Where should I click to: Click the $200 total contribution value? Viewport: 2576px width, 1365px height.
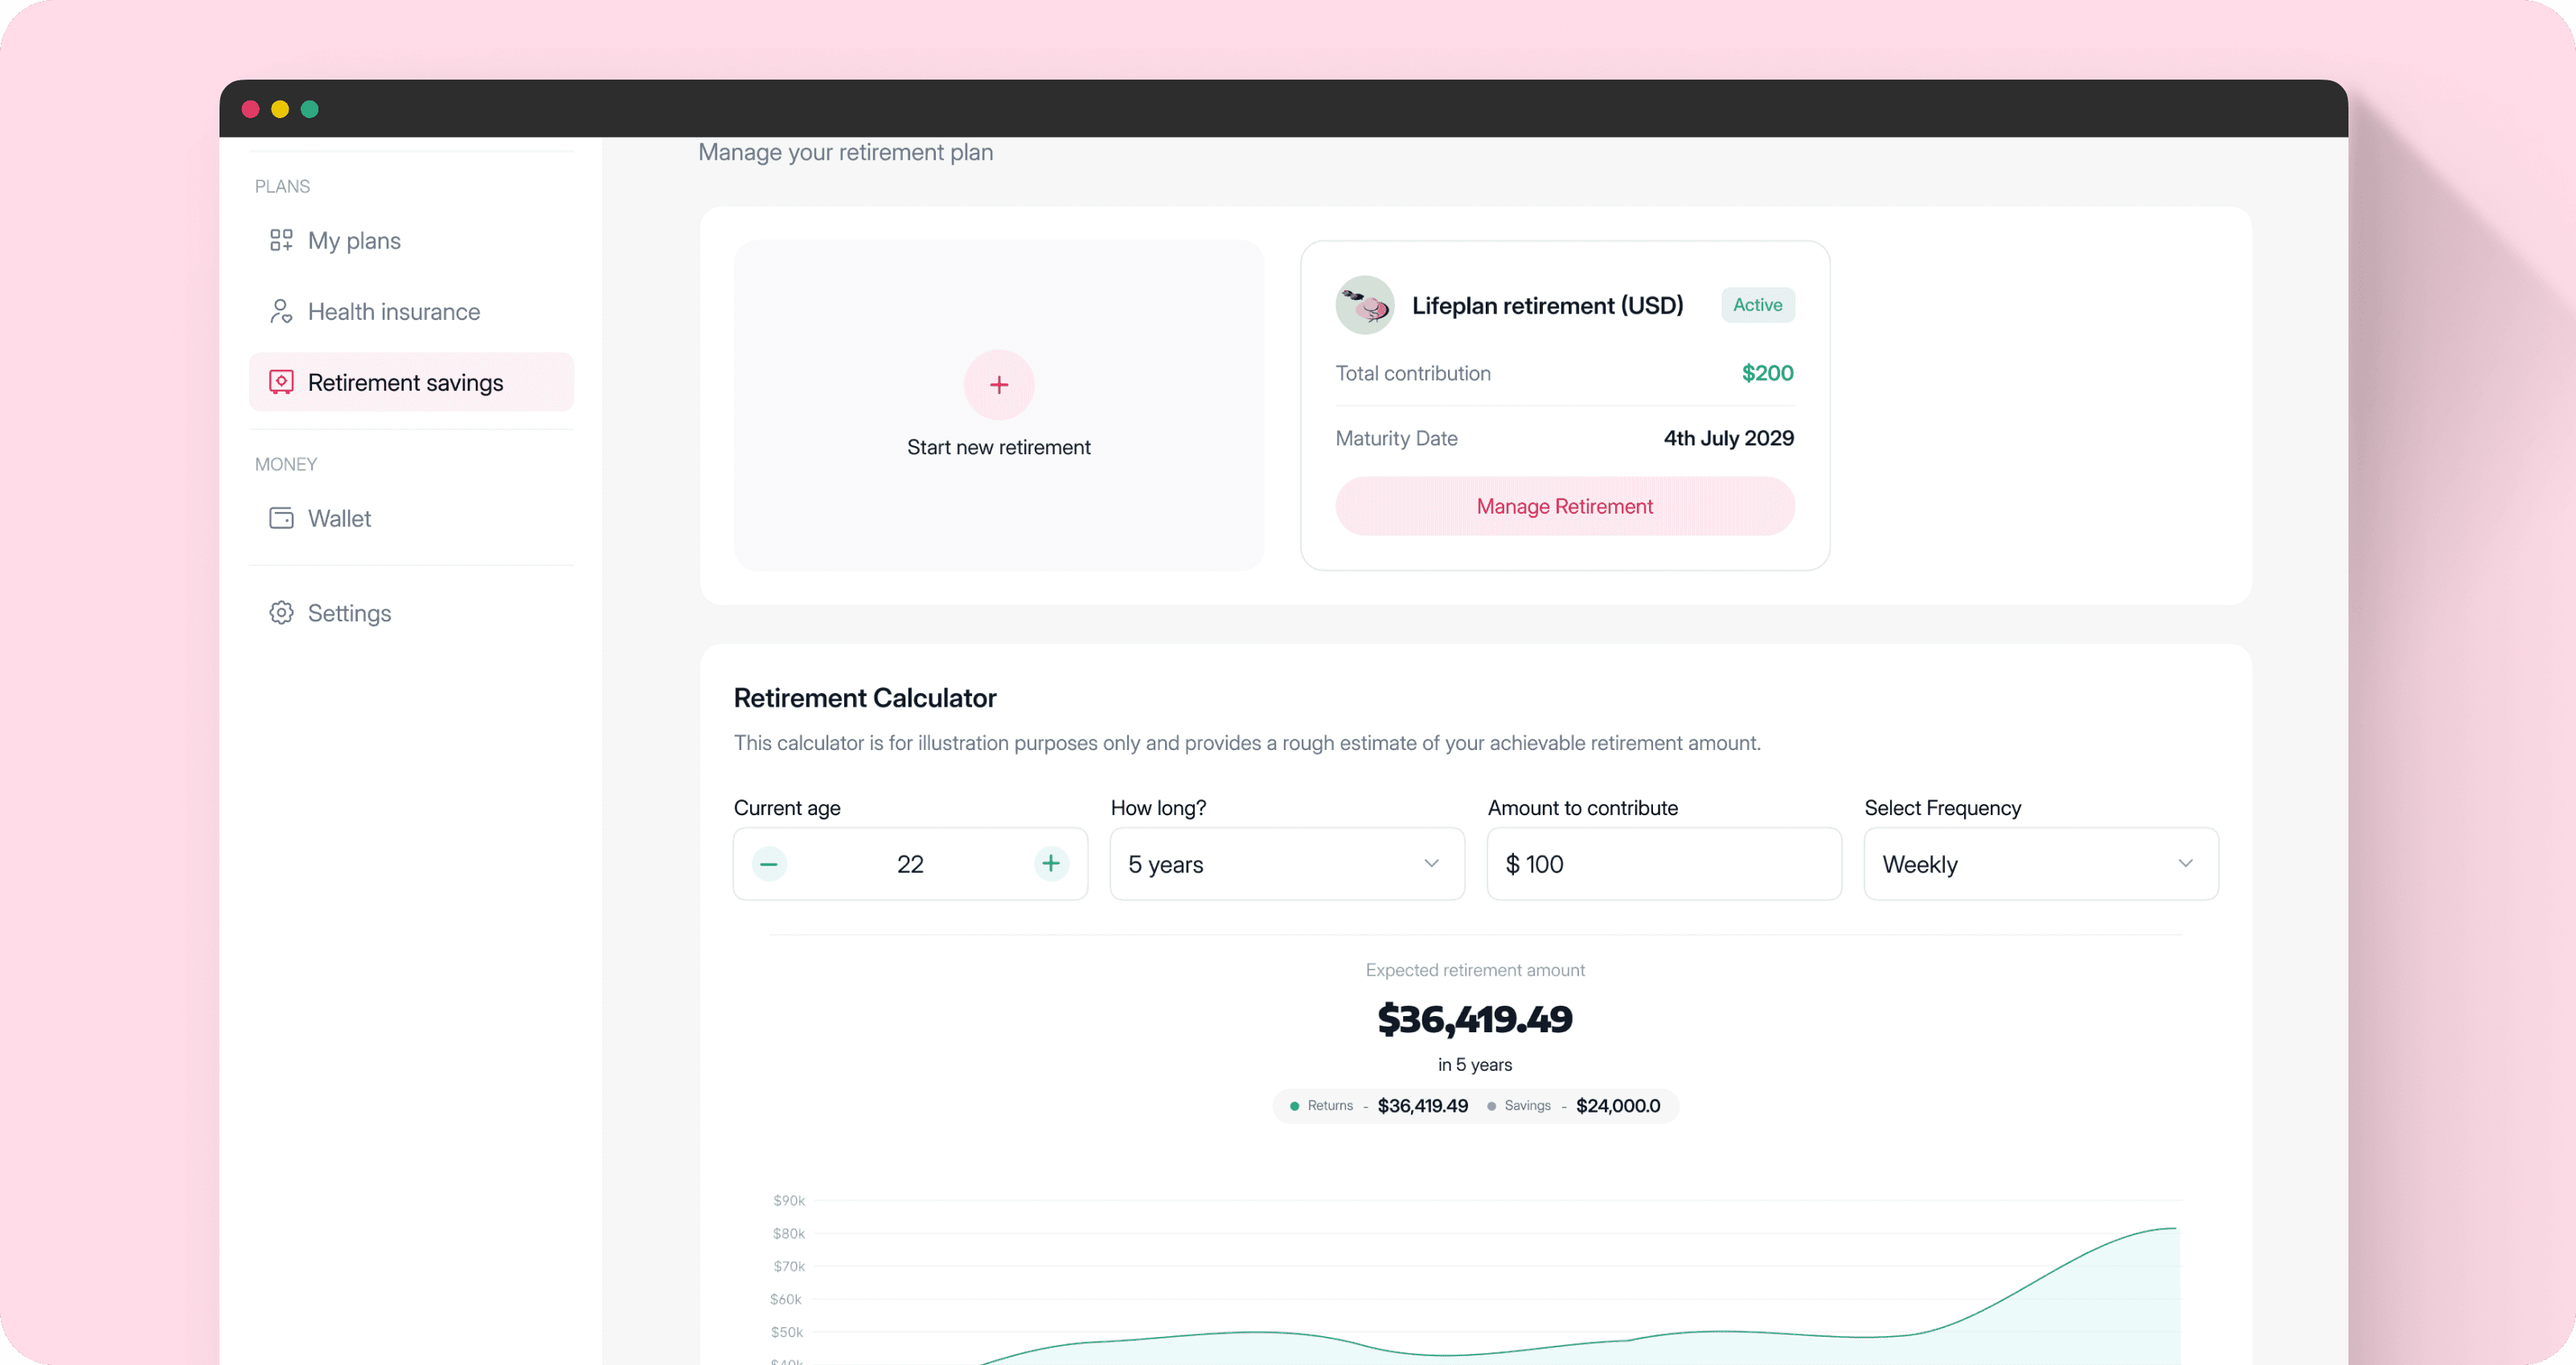click(1767, 373)
